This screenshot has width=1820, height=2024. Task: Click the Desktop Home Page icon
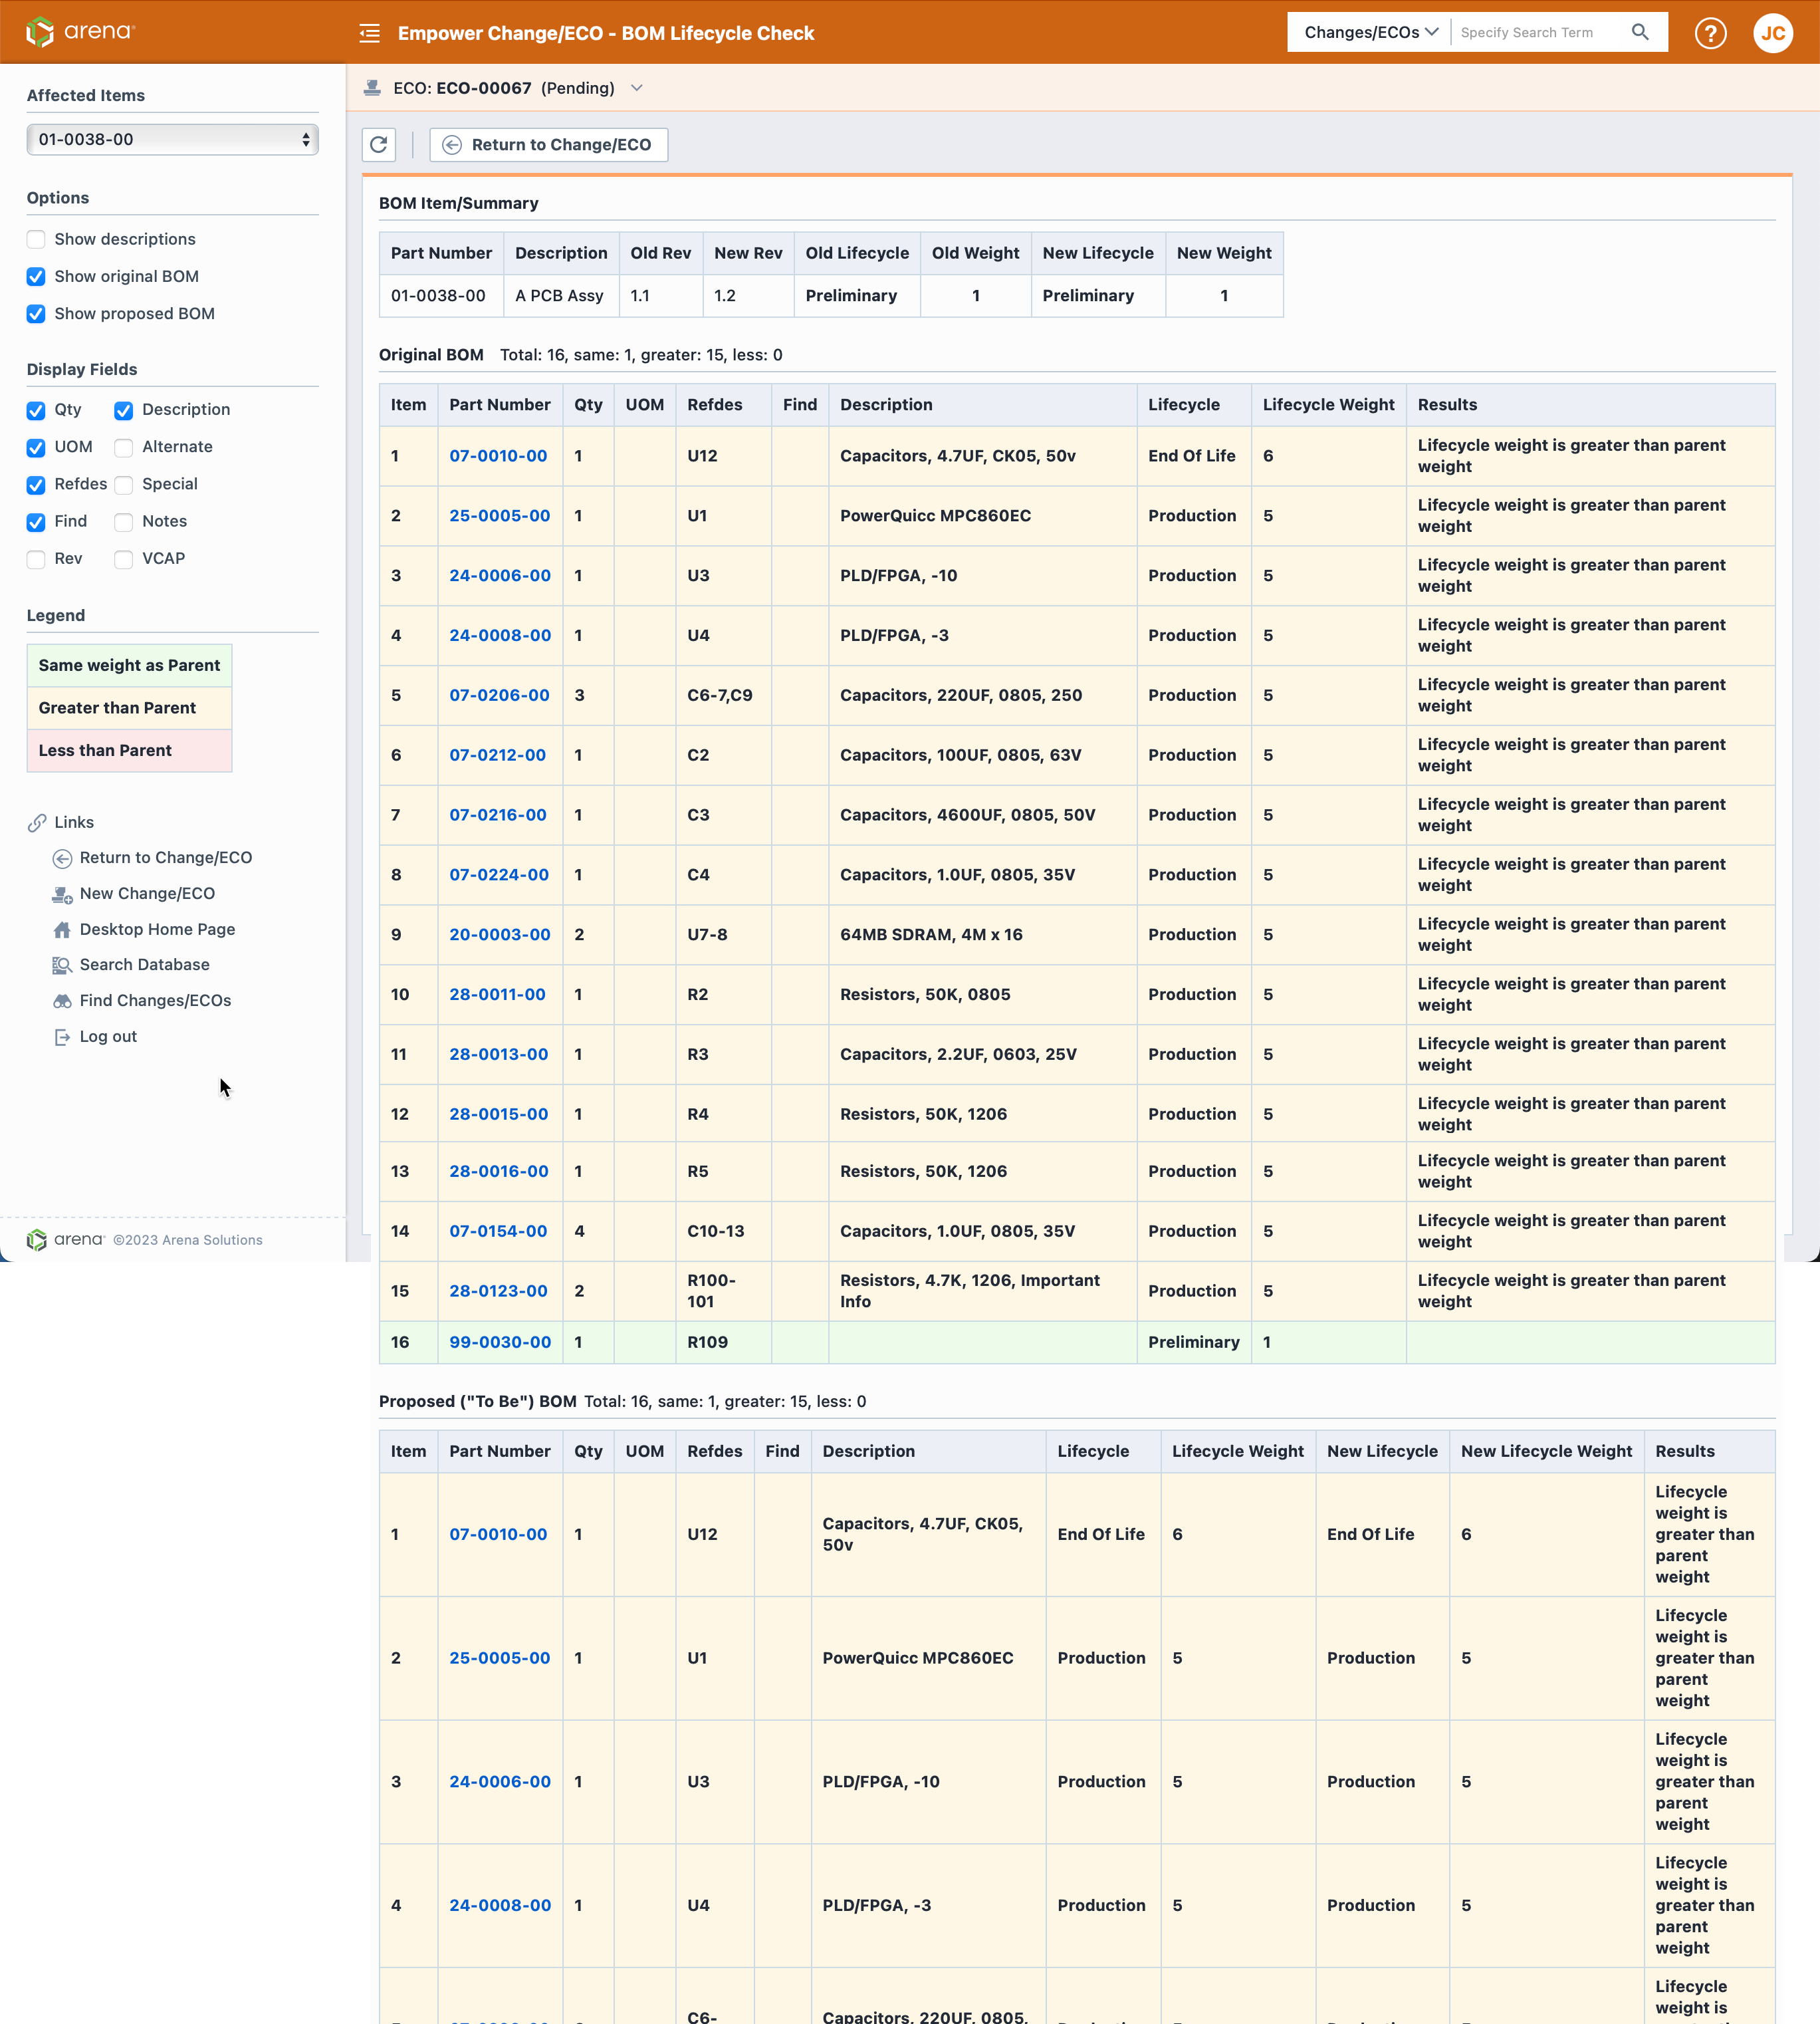coord(61,928)
